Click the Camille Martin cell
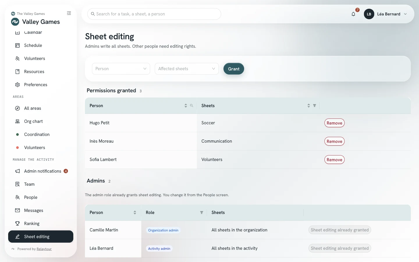Image resolution: width=419 pixels, height=262 pixels. coord(113,230)
